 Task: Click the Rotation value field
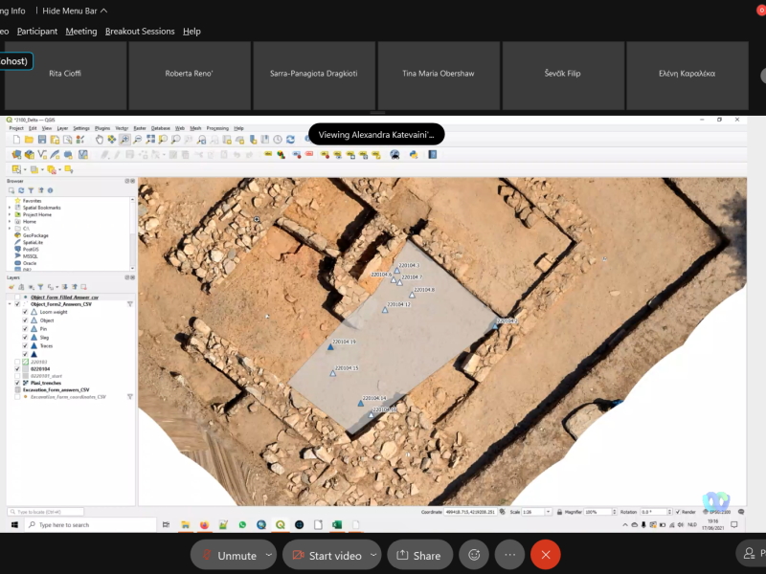[x=653, y=512]
